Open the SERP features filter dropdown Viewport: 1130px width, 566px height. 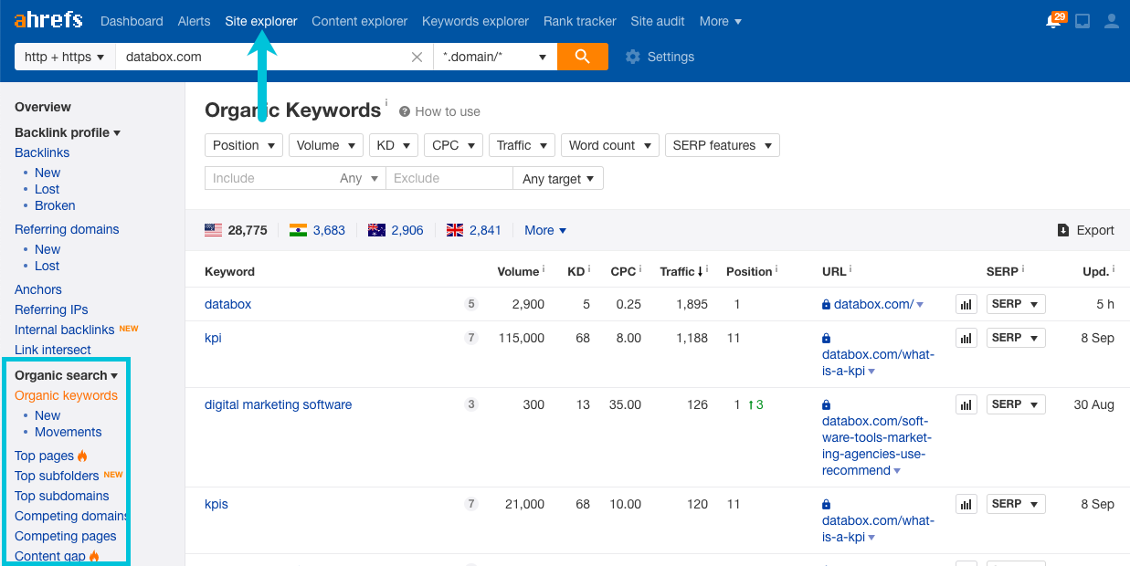tap(723, 145)
